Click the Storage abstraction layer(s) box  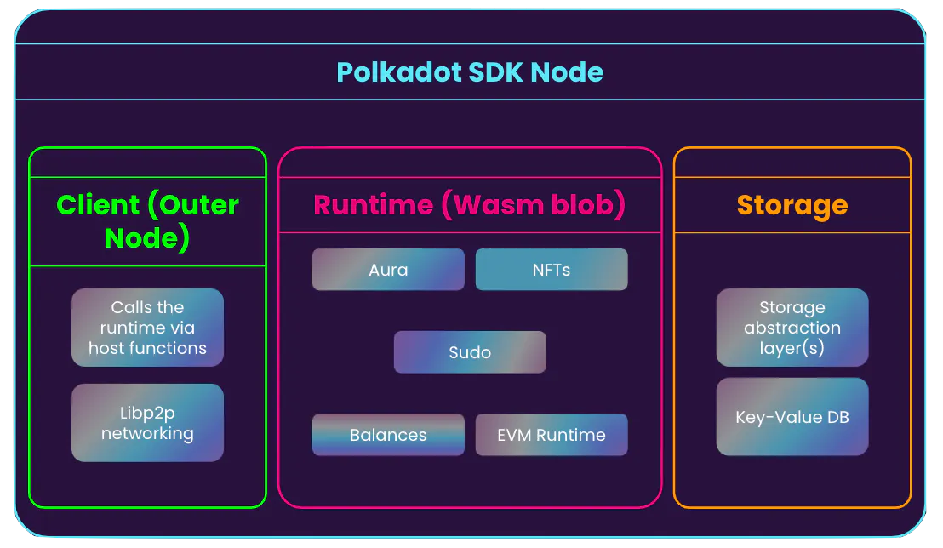[x=792, y=328]
